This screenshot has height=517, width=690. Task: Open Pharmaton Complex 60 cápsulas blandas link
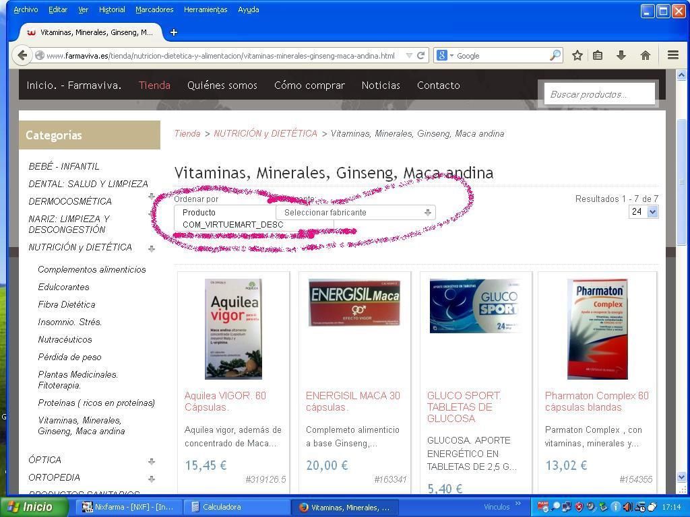[597, 401]
